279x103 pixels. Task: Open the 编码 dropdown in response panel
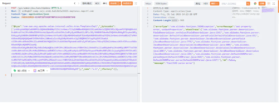point(215,4)
